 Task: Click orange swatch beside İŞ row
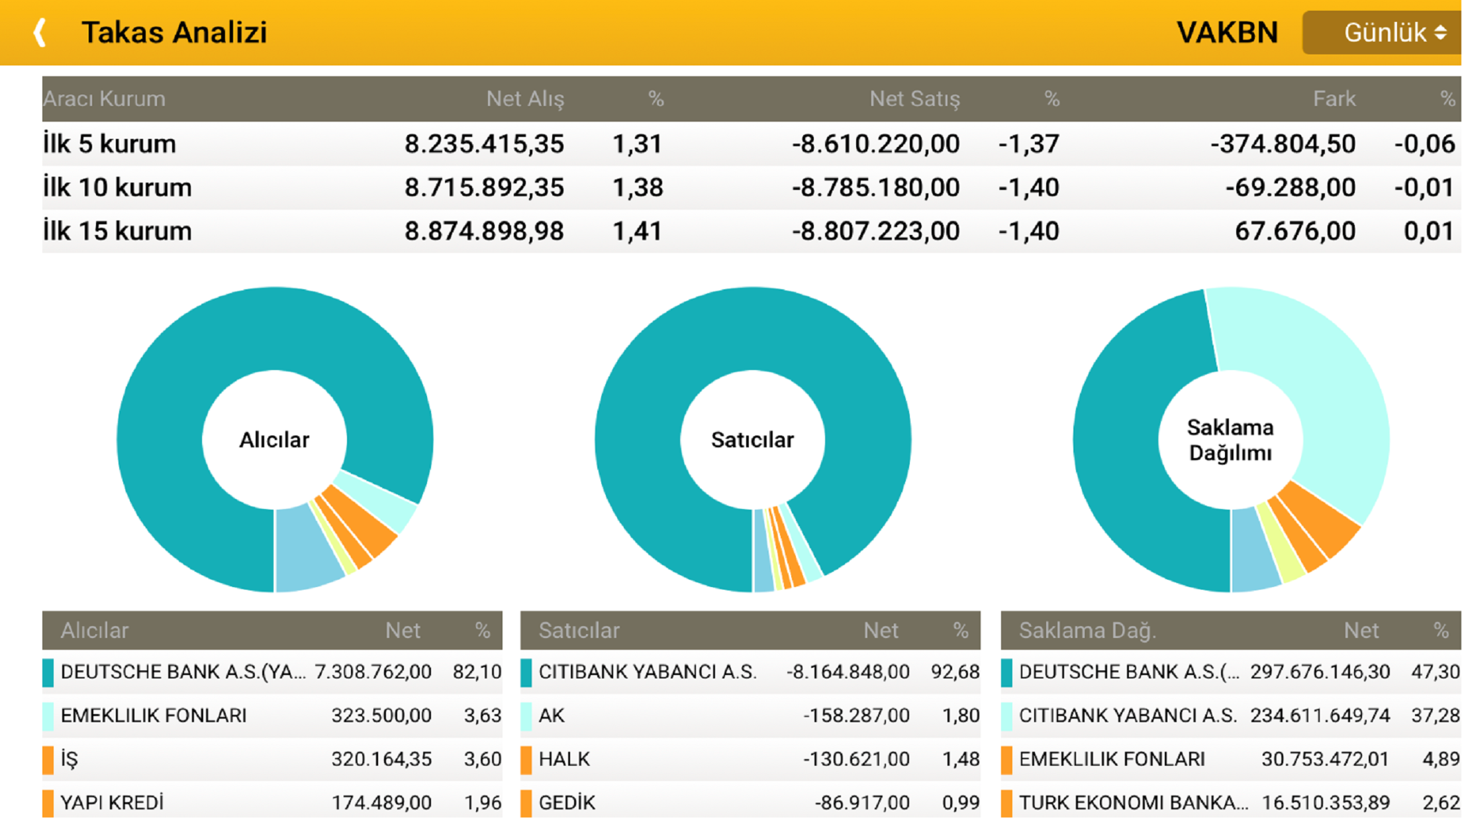coord(48,759)
